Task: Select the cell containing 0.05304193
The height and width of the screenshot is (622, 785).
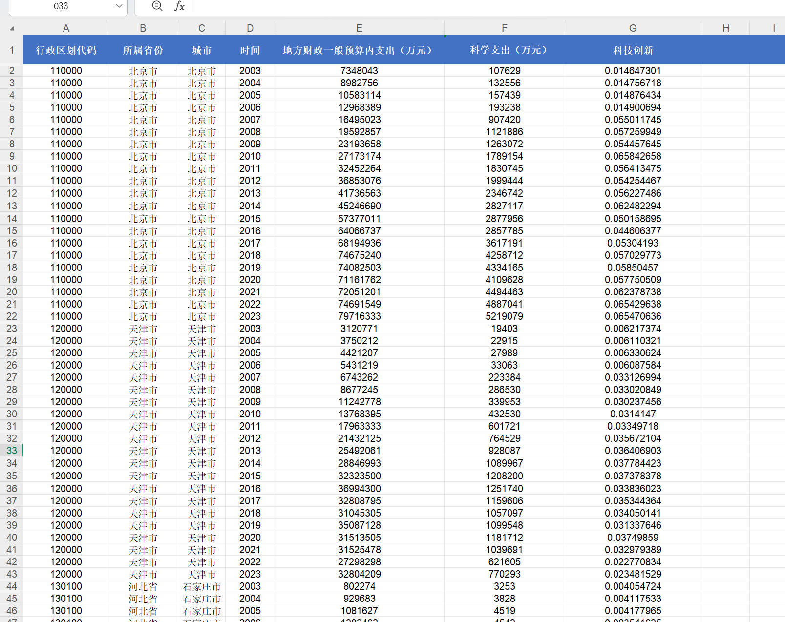Action: (x=633, y=243)
